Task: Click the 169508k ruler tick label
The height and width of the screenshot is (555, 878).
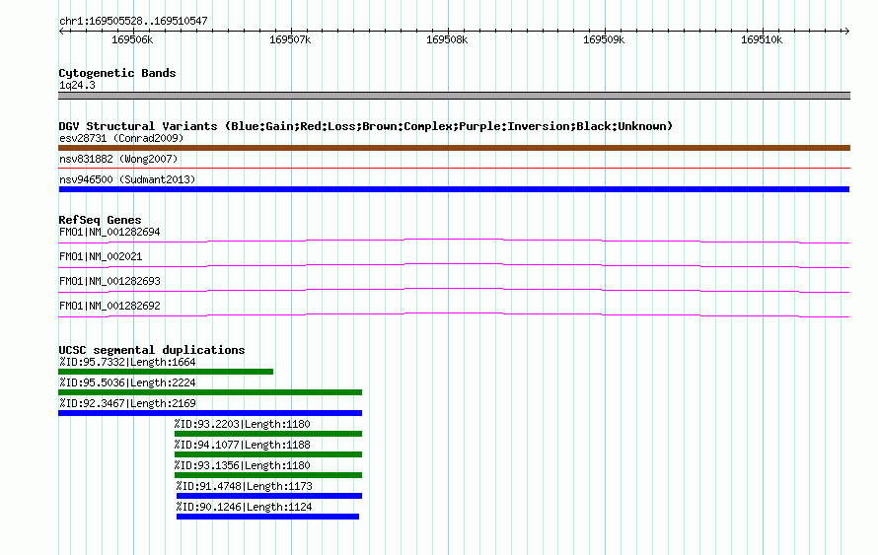Action: 447,39
